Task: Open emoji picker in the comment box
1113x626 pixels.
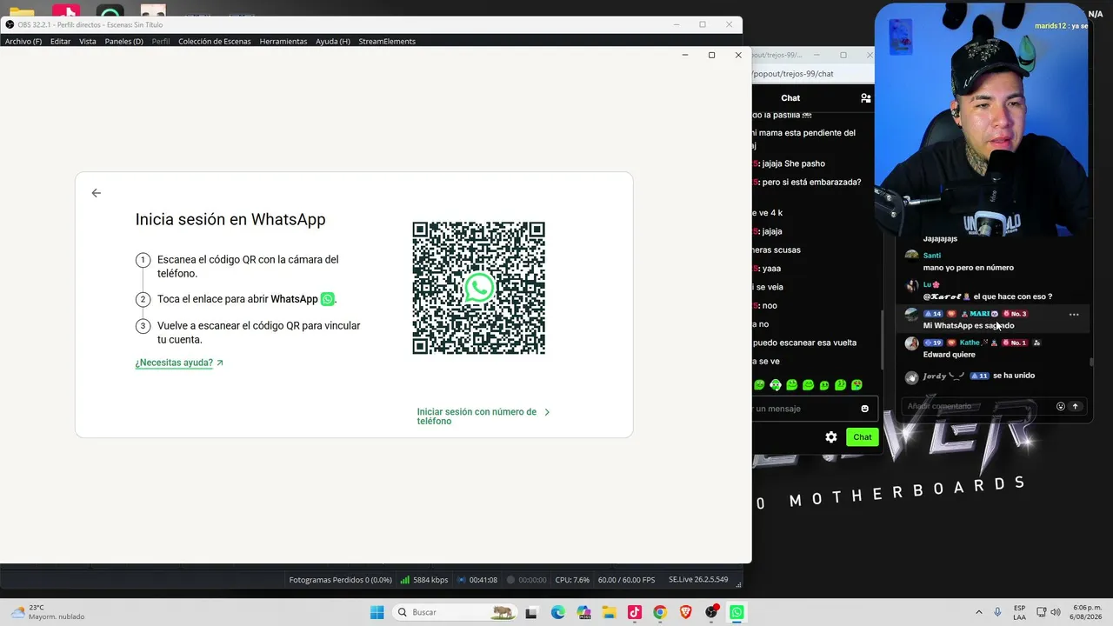Action: pyautogui.click(x=1061, y=406)
